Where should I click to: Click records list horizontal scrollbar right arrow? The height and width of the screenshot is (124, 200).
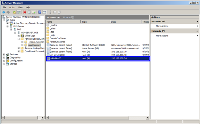click(x=147, y=118)
